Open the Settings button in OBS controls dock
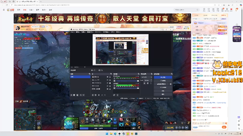This screenshot has width=243, height=136. point(163,91)
